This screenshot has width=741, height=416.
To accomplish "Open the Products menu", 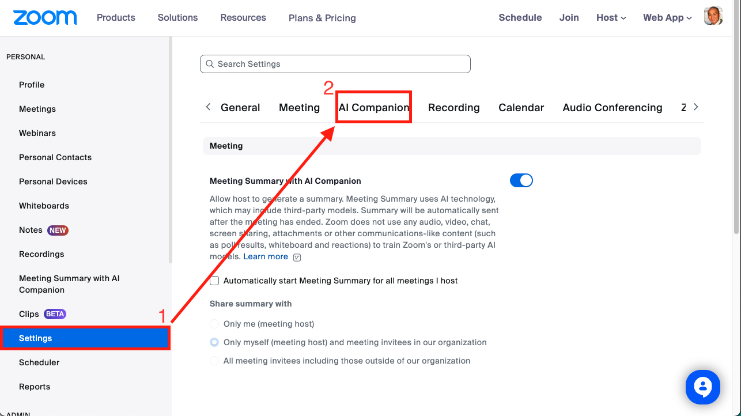I will point(116,17).
